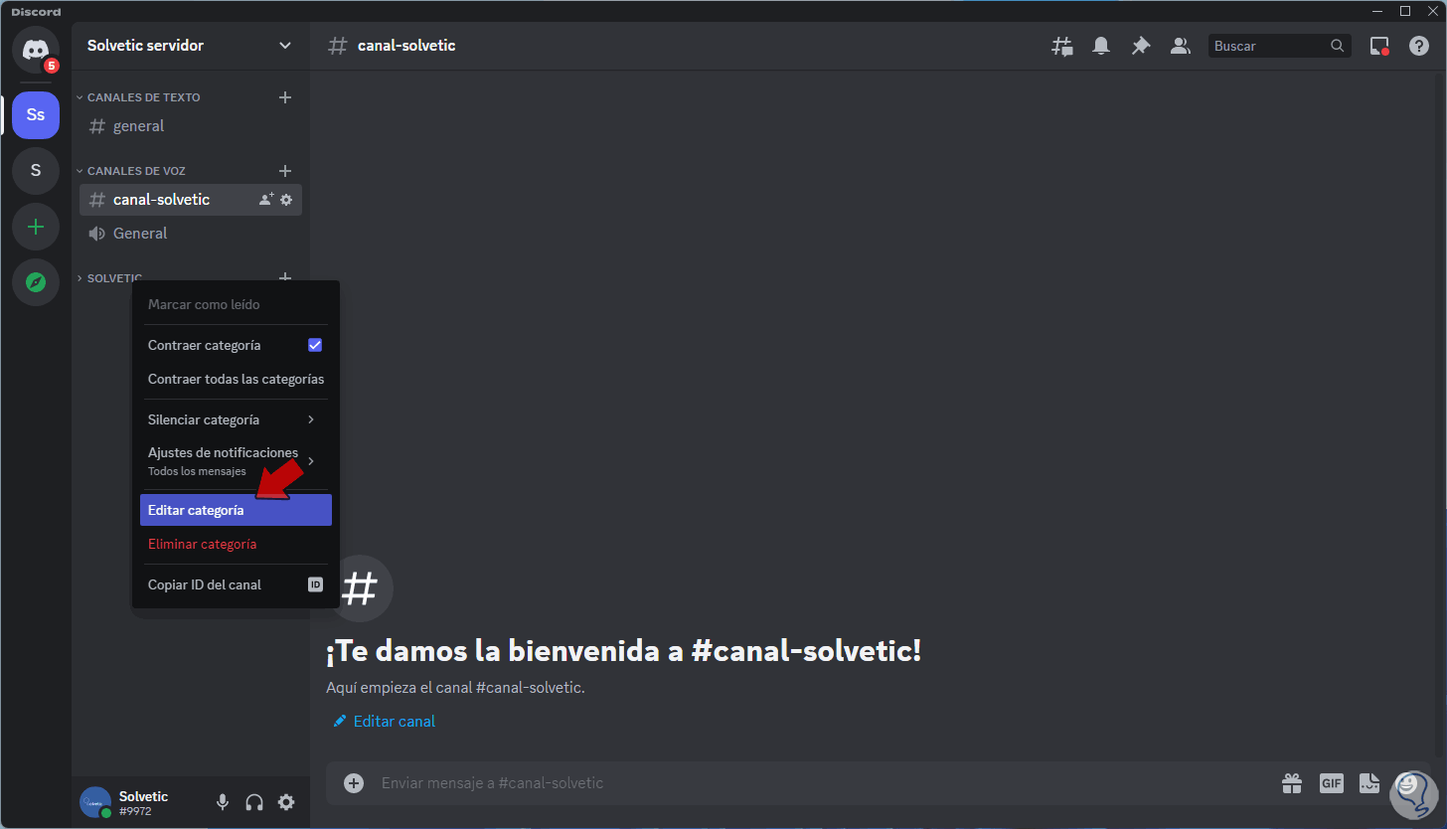Select Copiar ID del canal

pos(236,584)
